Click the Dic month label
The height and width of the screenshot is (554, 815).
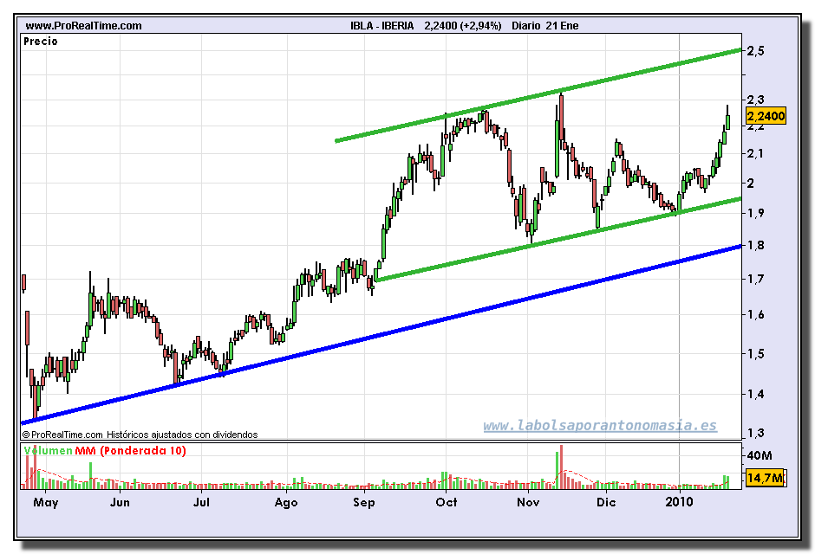coord(606,502)
